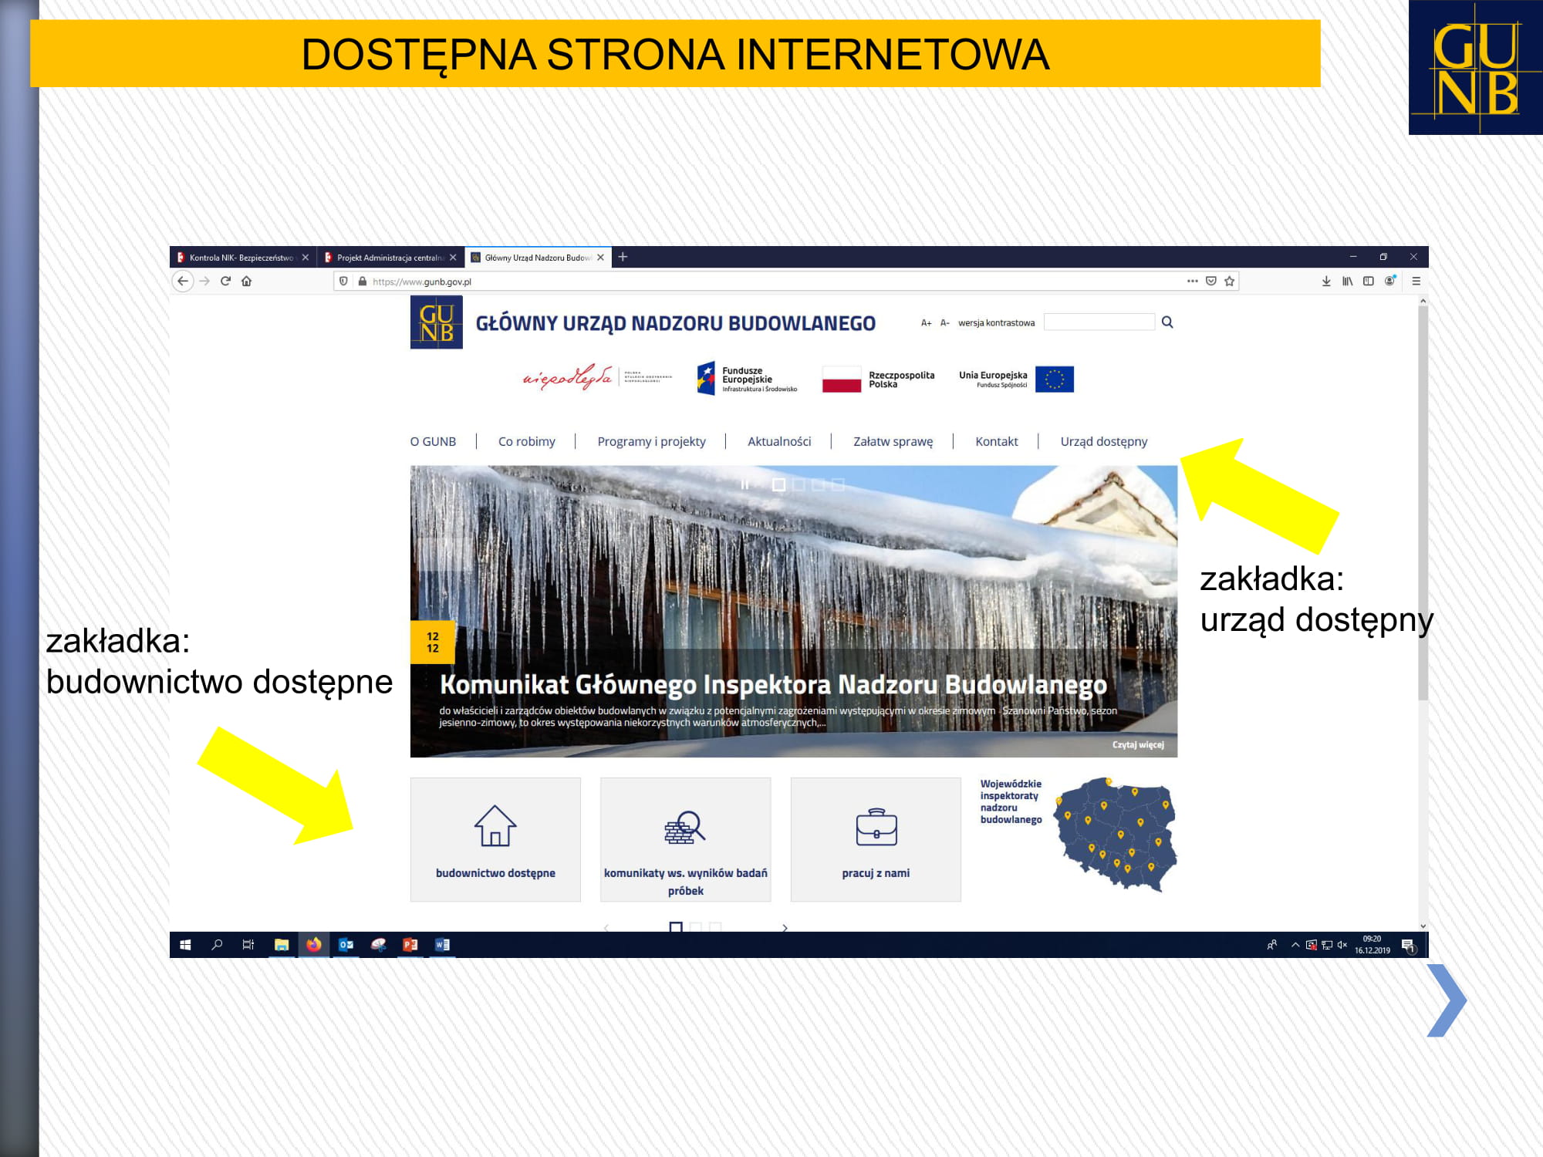Screen dimensions: 1543x1157
Task: Bookmark this page with the star icon
Action: click(1230, 281)
